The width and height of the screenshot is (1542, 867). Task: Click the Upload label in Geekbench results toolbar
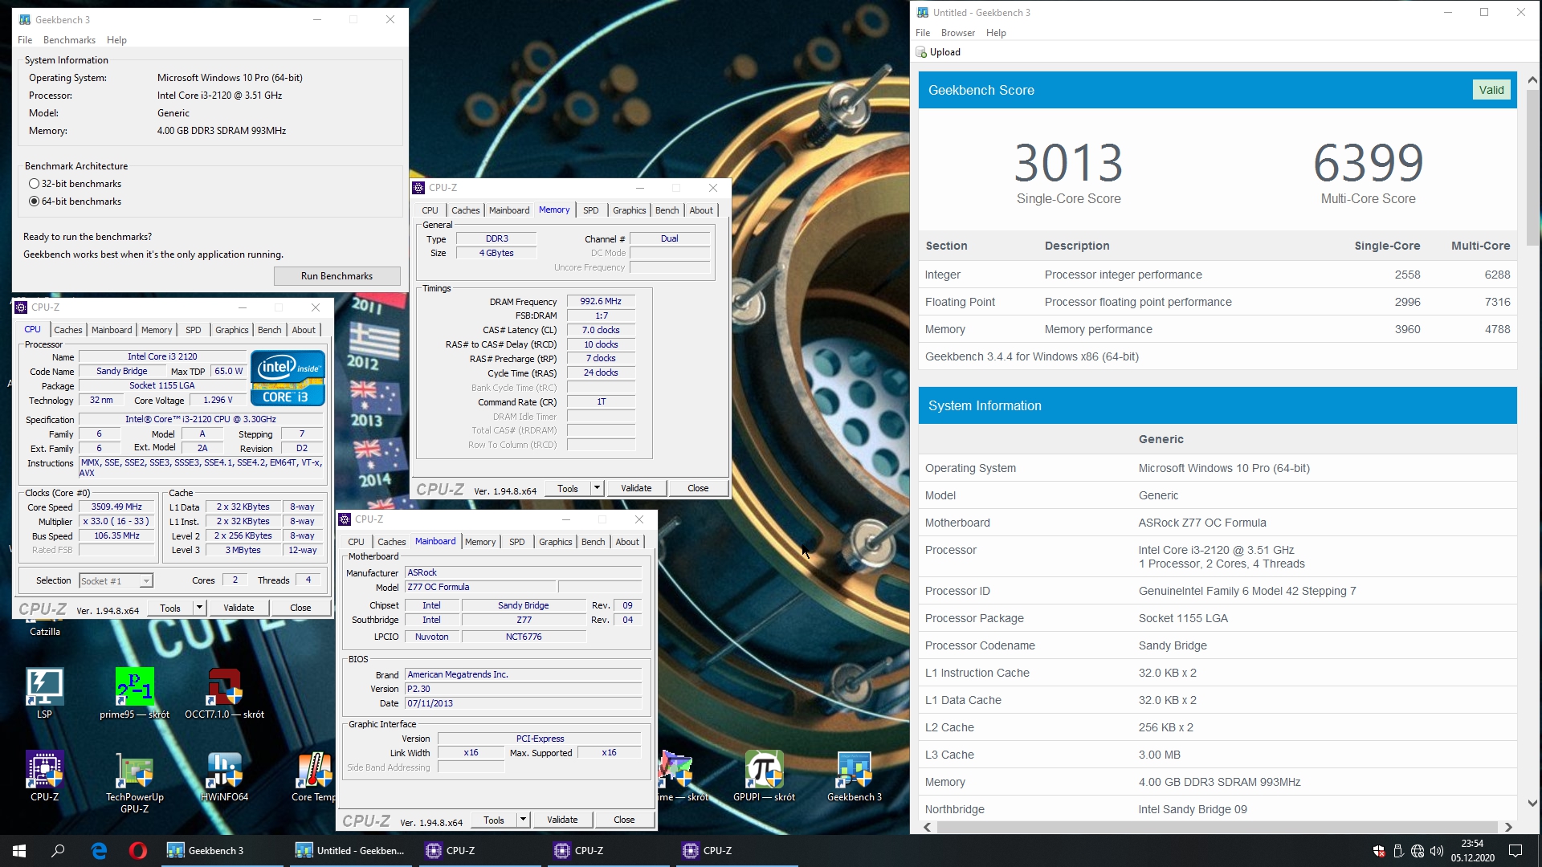point(944,52)
